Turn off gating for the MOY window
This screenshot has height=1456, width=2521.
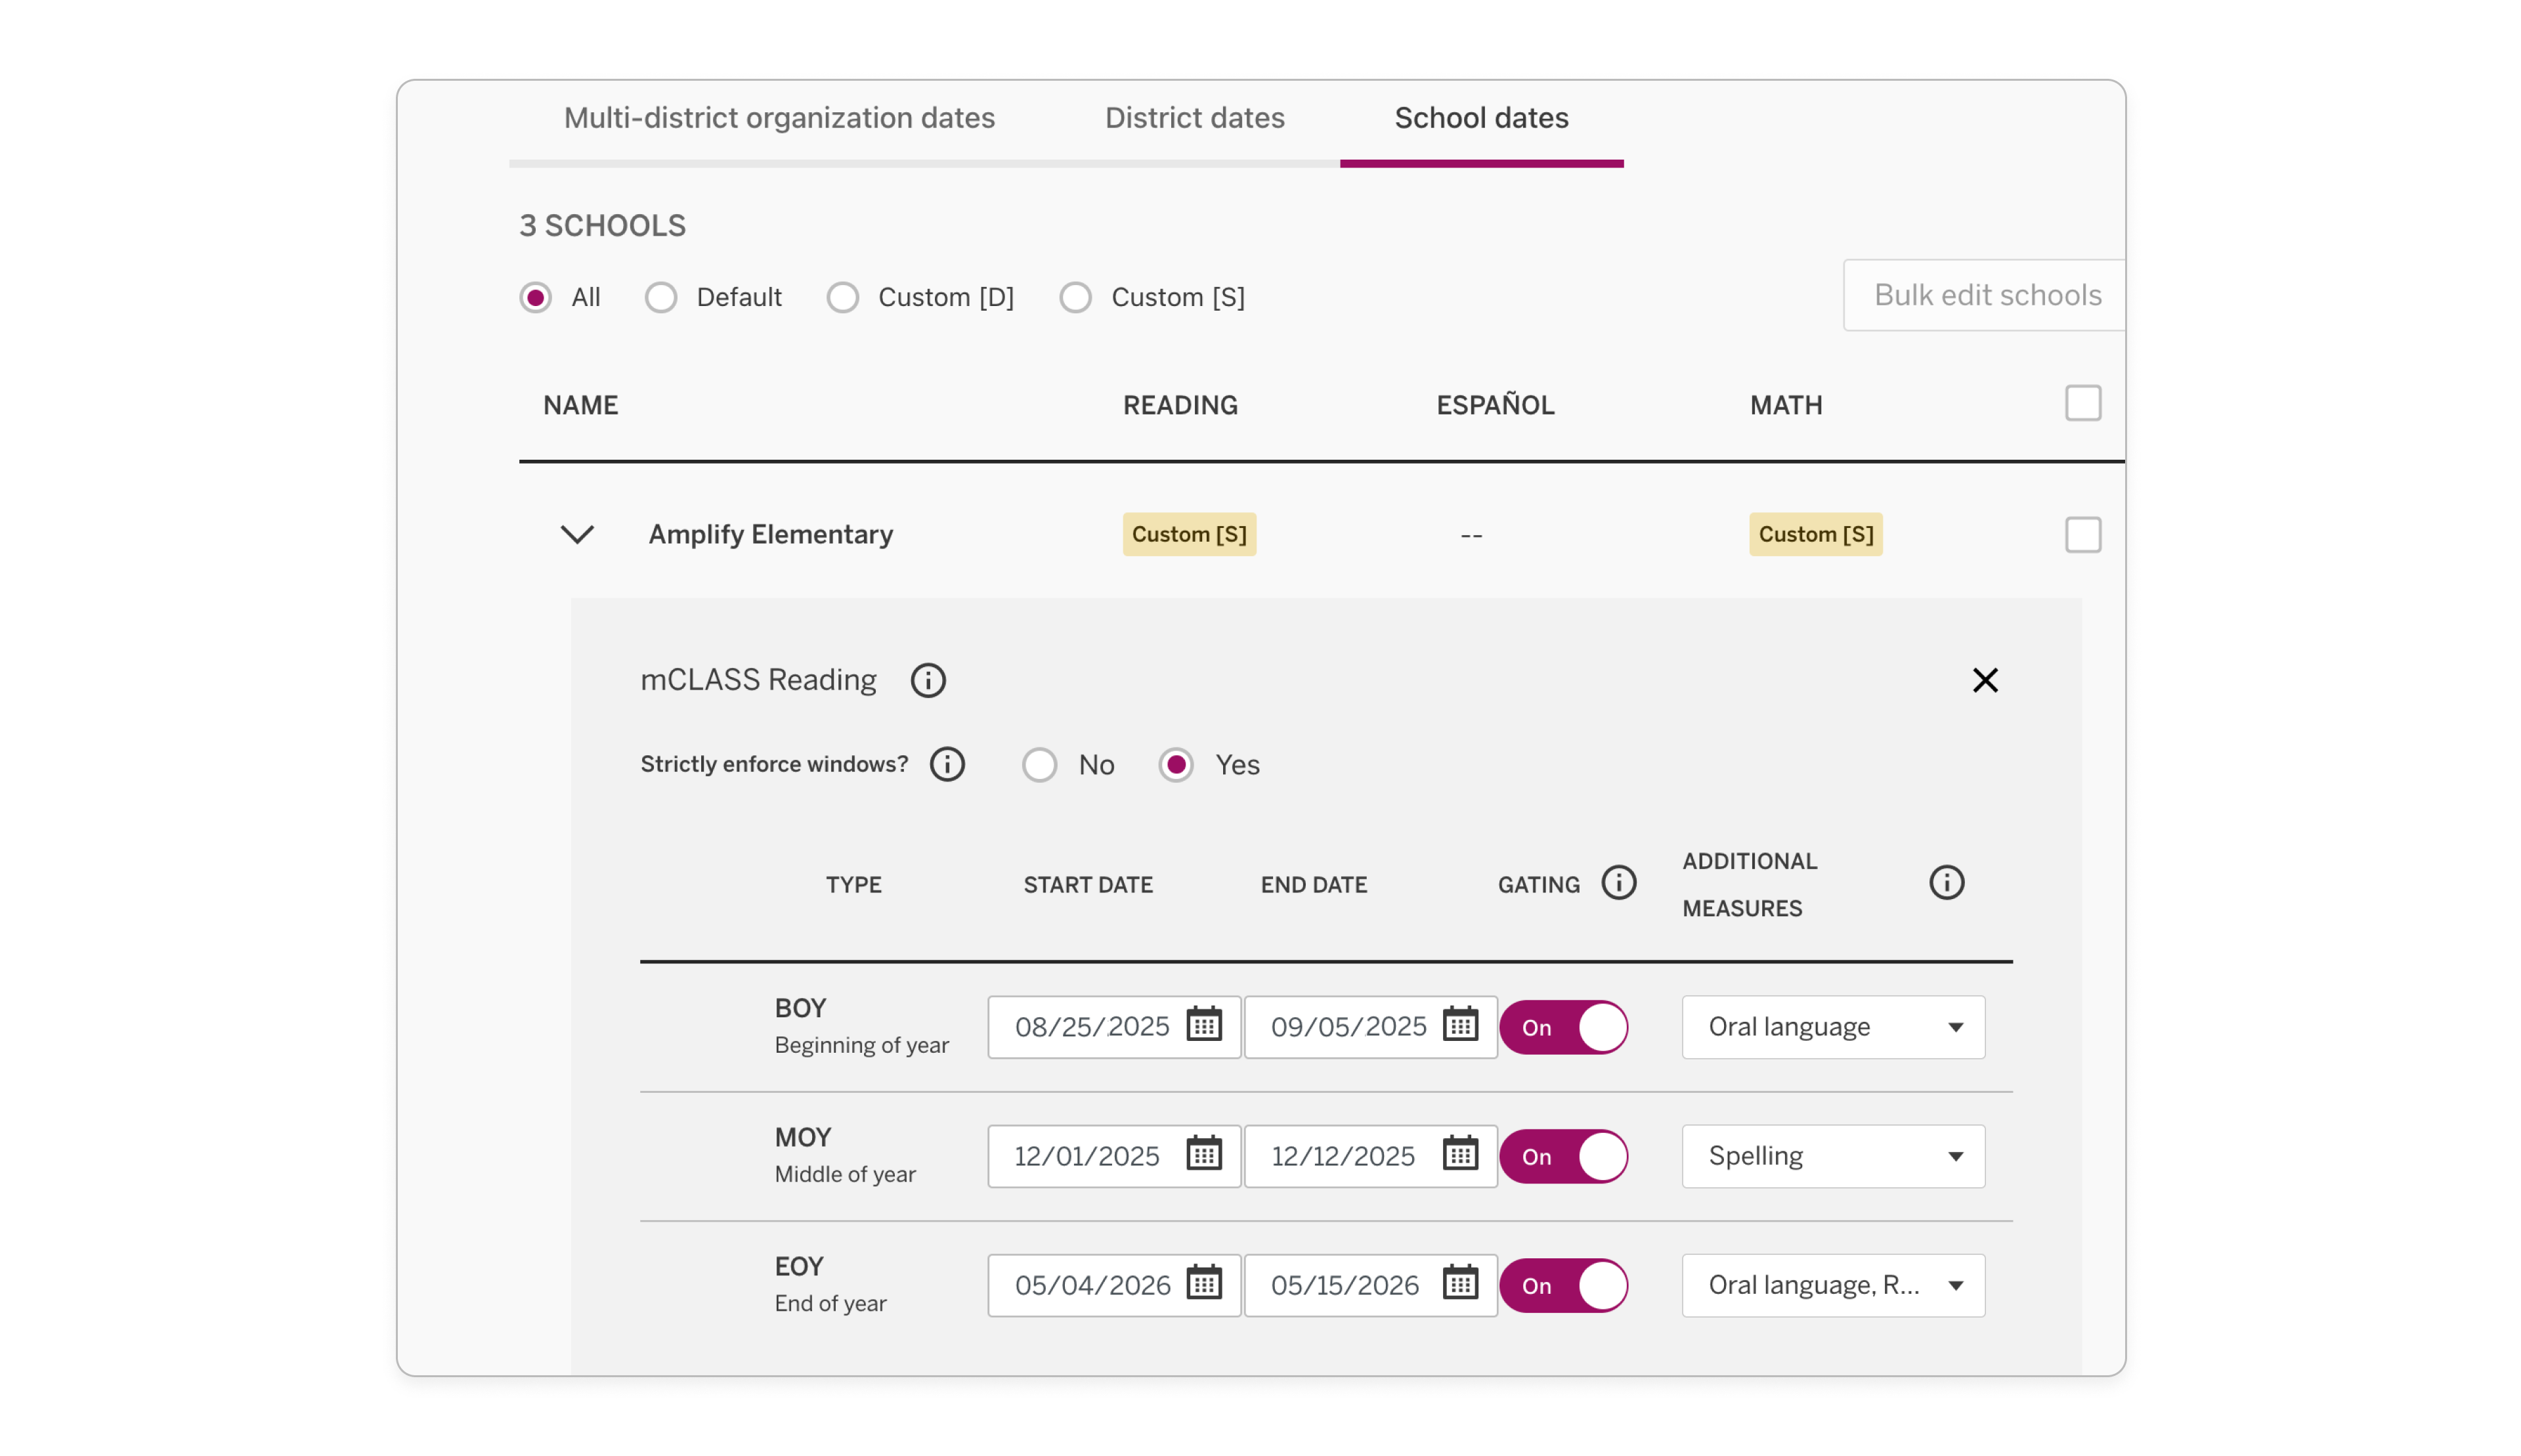point(1565,1156)
